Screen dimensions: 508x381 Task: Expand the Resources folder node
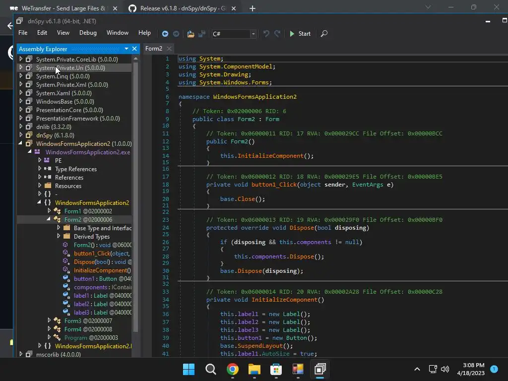pos(40,186)
